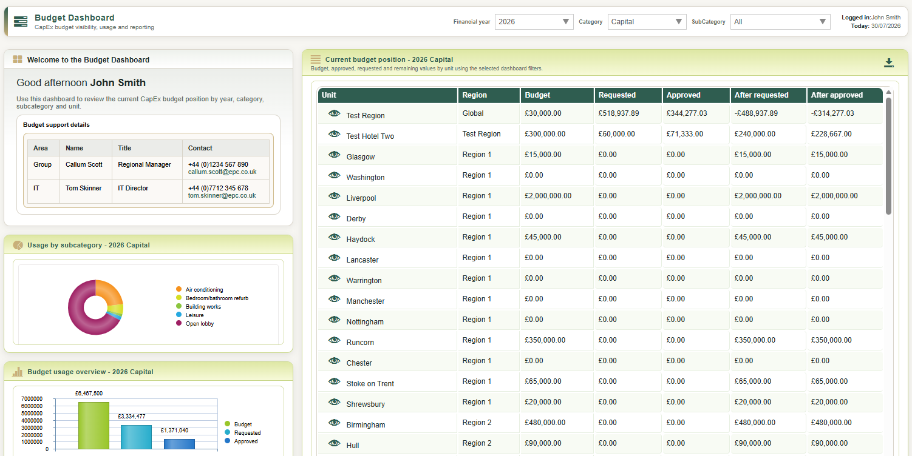View Liverpool unit via eye icon
The width and height of the screenshot is (912, 456).
click(334, 196)
